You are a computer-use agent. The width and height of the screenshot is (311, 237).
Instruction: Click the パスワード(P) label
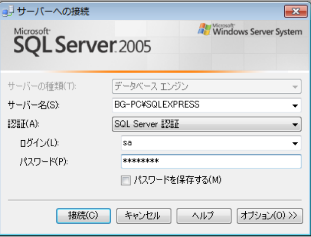click(44, 162)
